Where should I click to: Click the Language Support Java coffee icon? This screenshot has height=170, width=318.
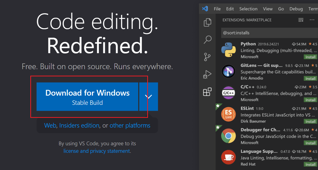228,158
